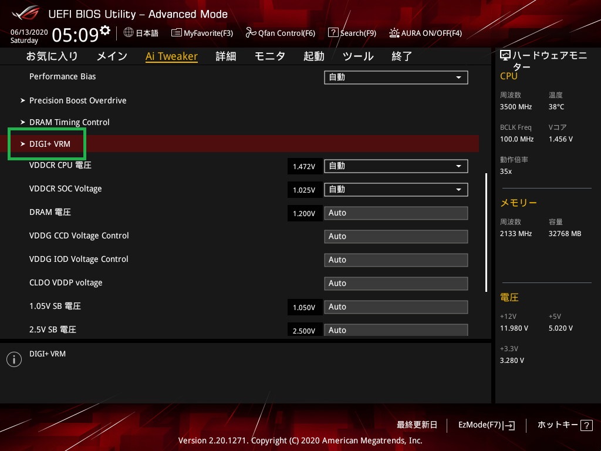Click the globe language icon

(129, 33)
